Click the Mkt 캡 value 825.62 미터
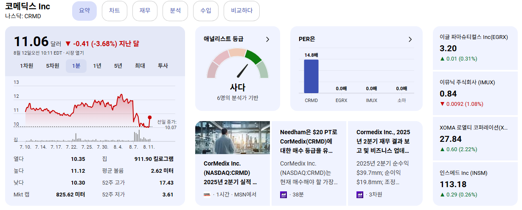Viewport: 522px width, 210px height. [x=71, y=194]
